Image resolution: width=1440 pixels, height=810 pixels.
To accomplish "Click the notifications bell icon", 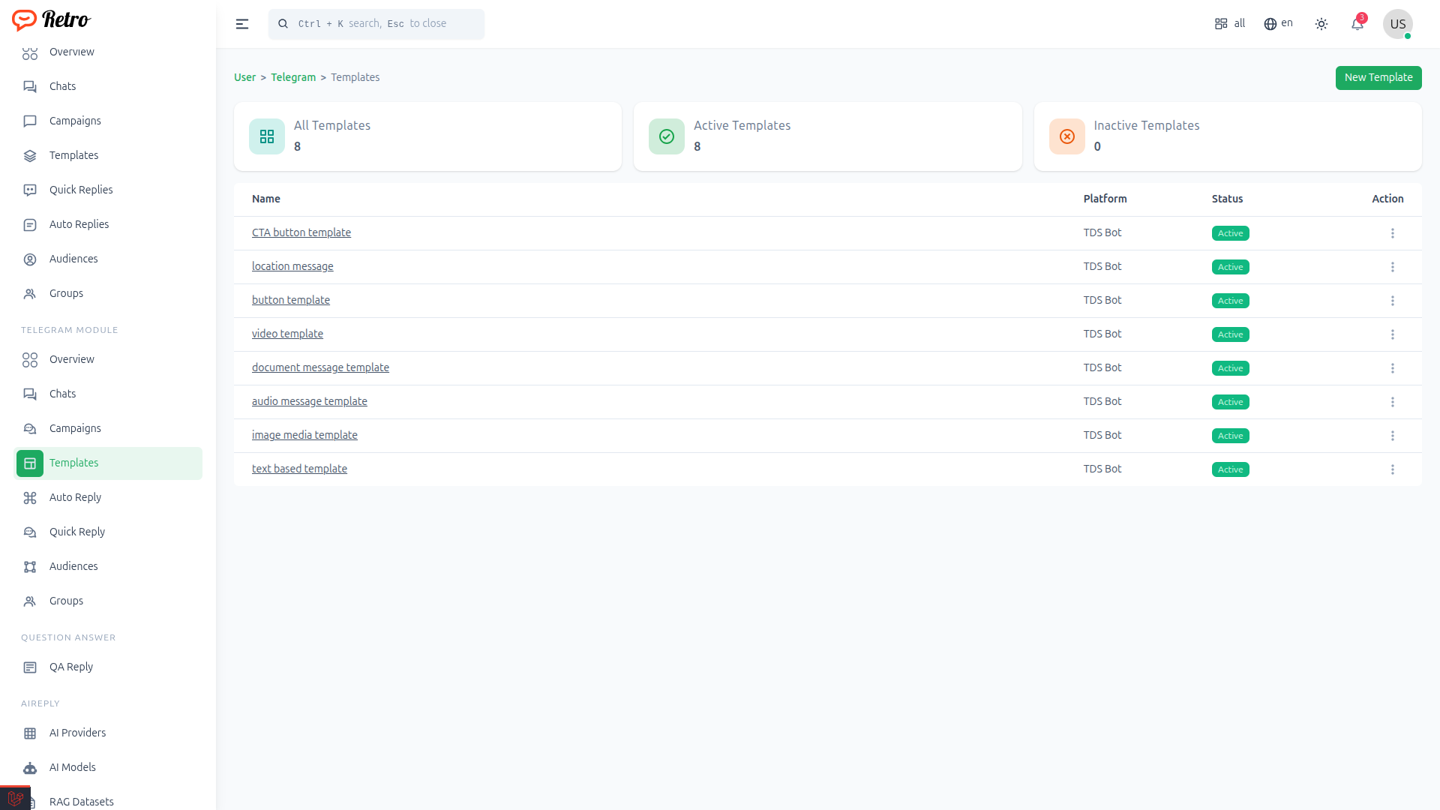I will [x=1357, y=24].
